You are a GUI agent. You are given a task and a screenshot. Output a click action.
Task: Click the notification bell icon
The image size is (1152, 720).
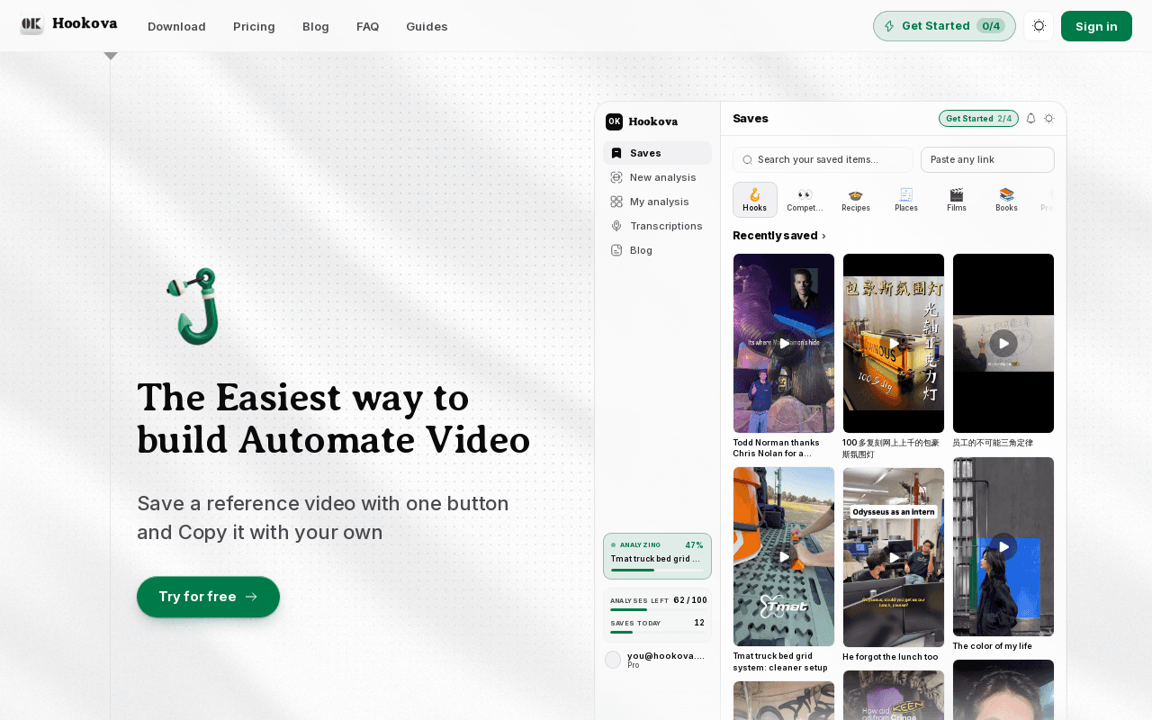coord(1031,119)
